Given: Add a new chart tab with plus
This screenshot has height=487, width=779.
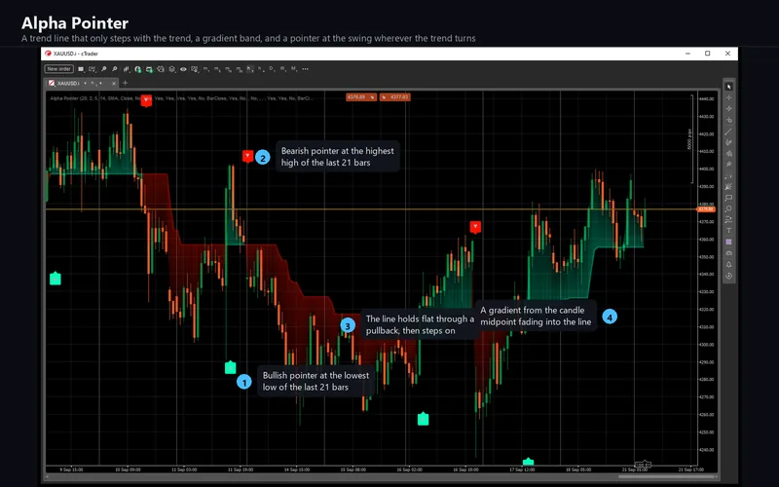Looking at the screenshot, I should coord(126,83).
